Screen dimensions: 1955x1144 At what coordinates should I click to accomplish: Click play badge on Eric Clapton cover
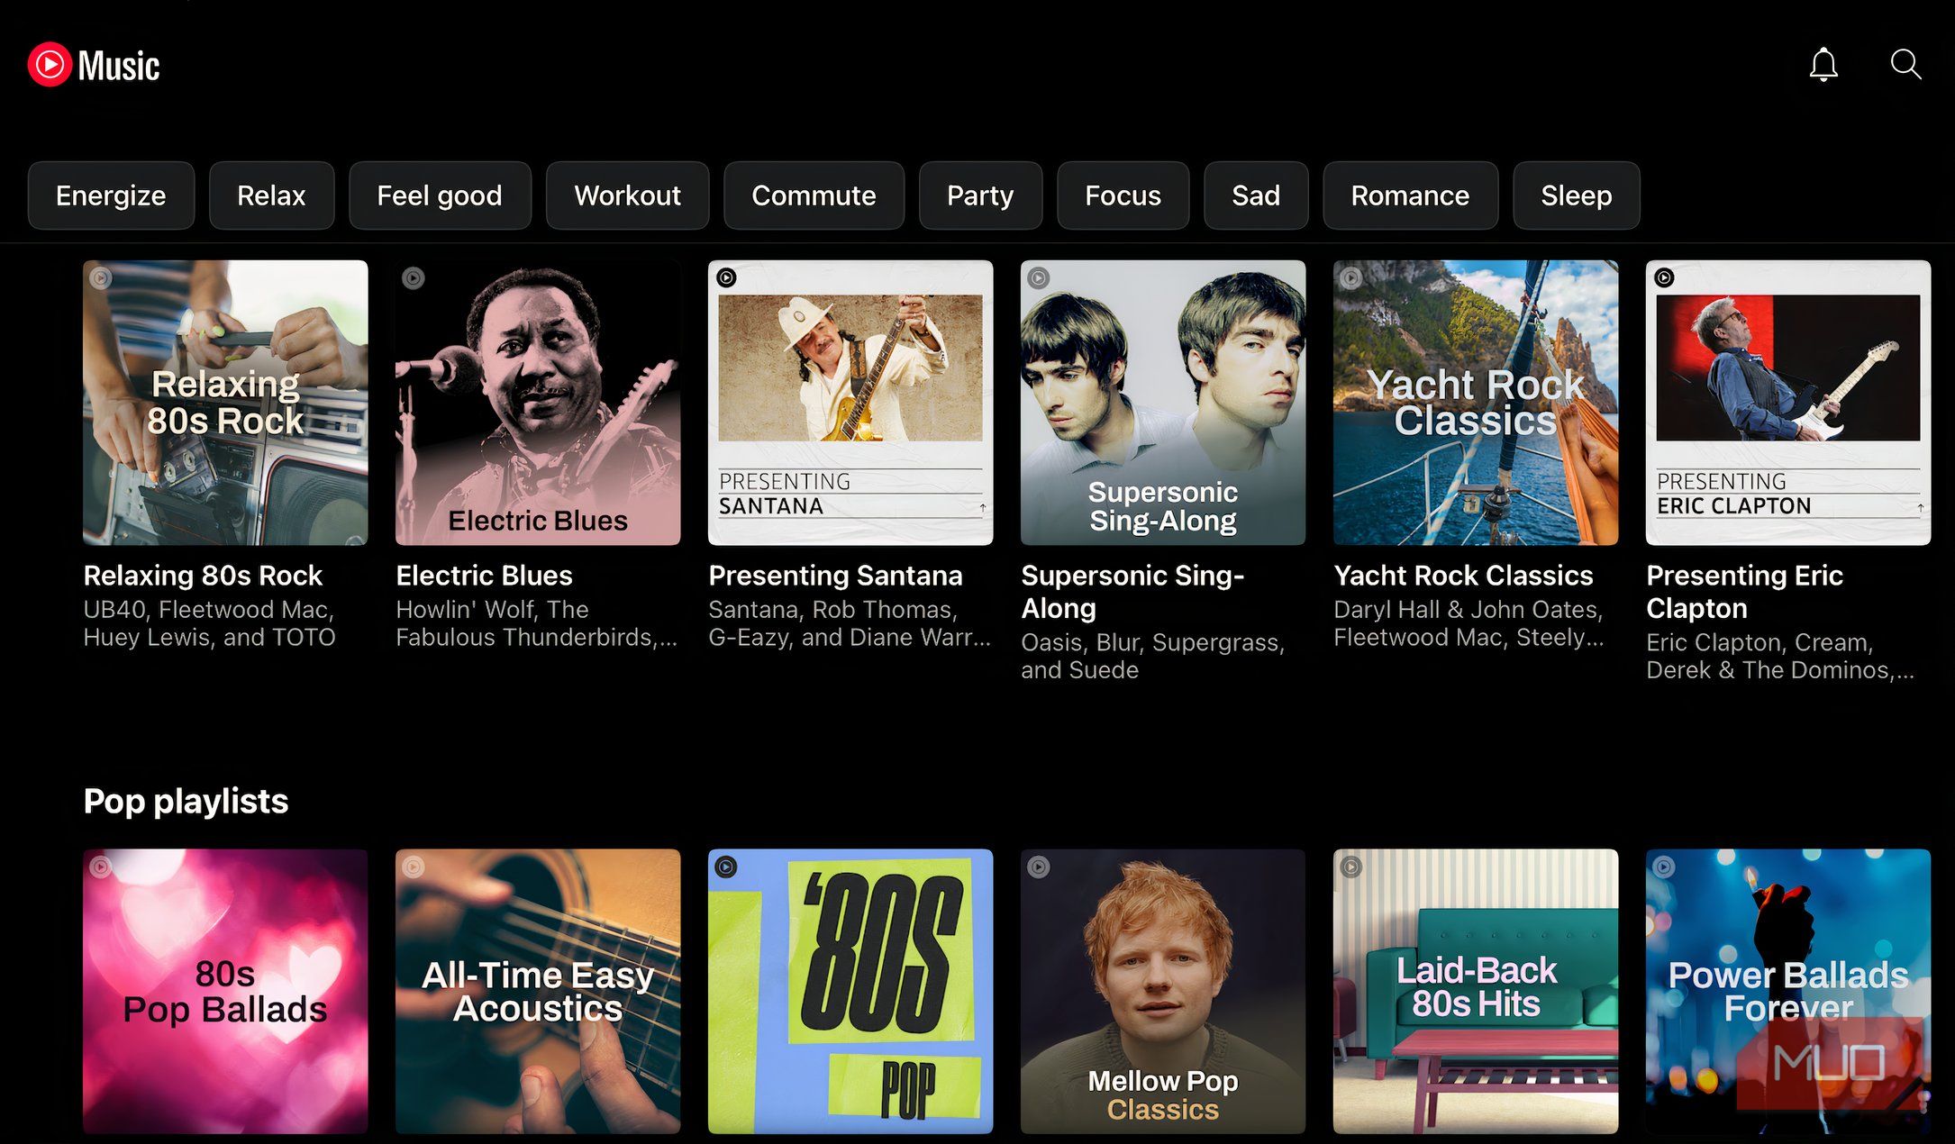click(1664, 277)
